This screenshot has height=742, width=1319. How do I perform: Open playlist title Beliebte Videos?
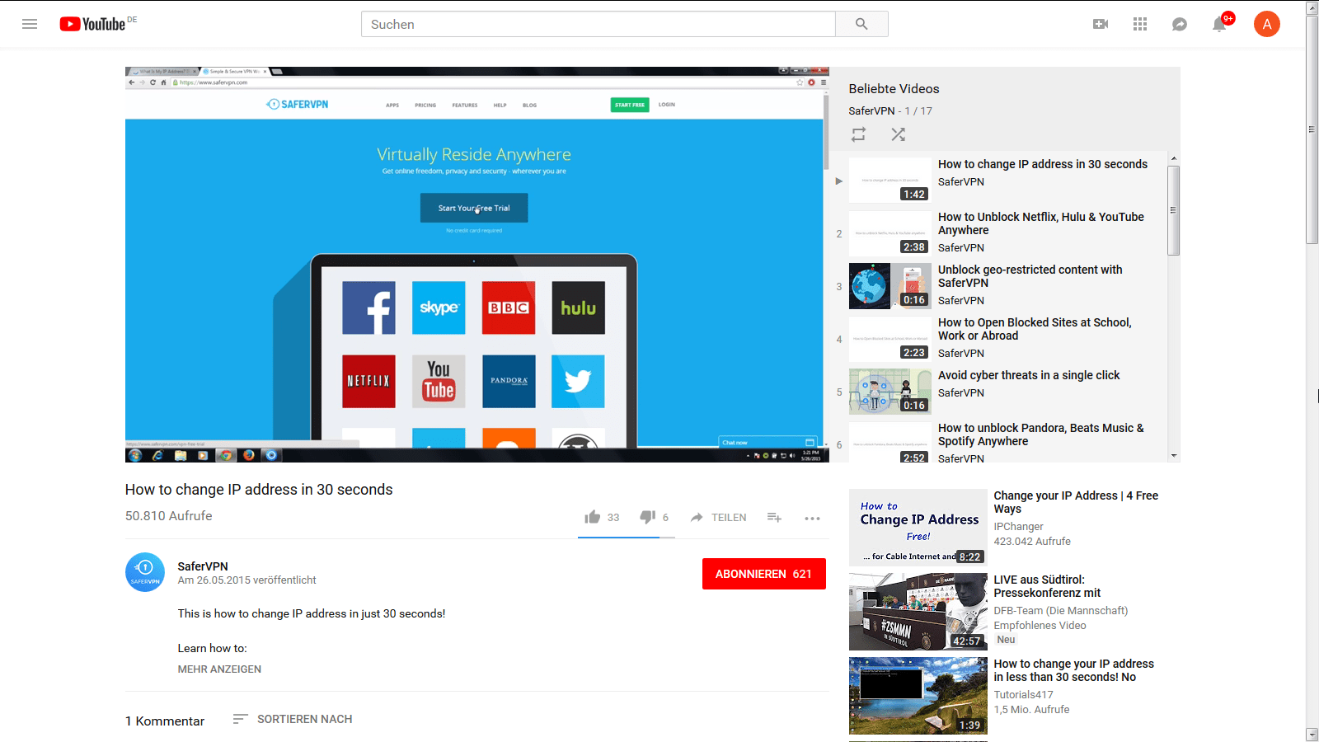point(894,88)
